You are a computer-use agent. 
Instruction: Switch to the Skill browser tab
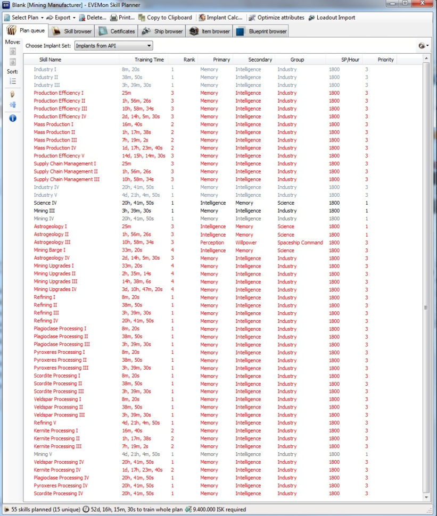(71, 30)
